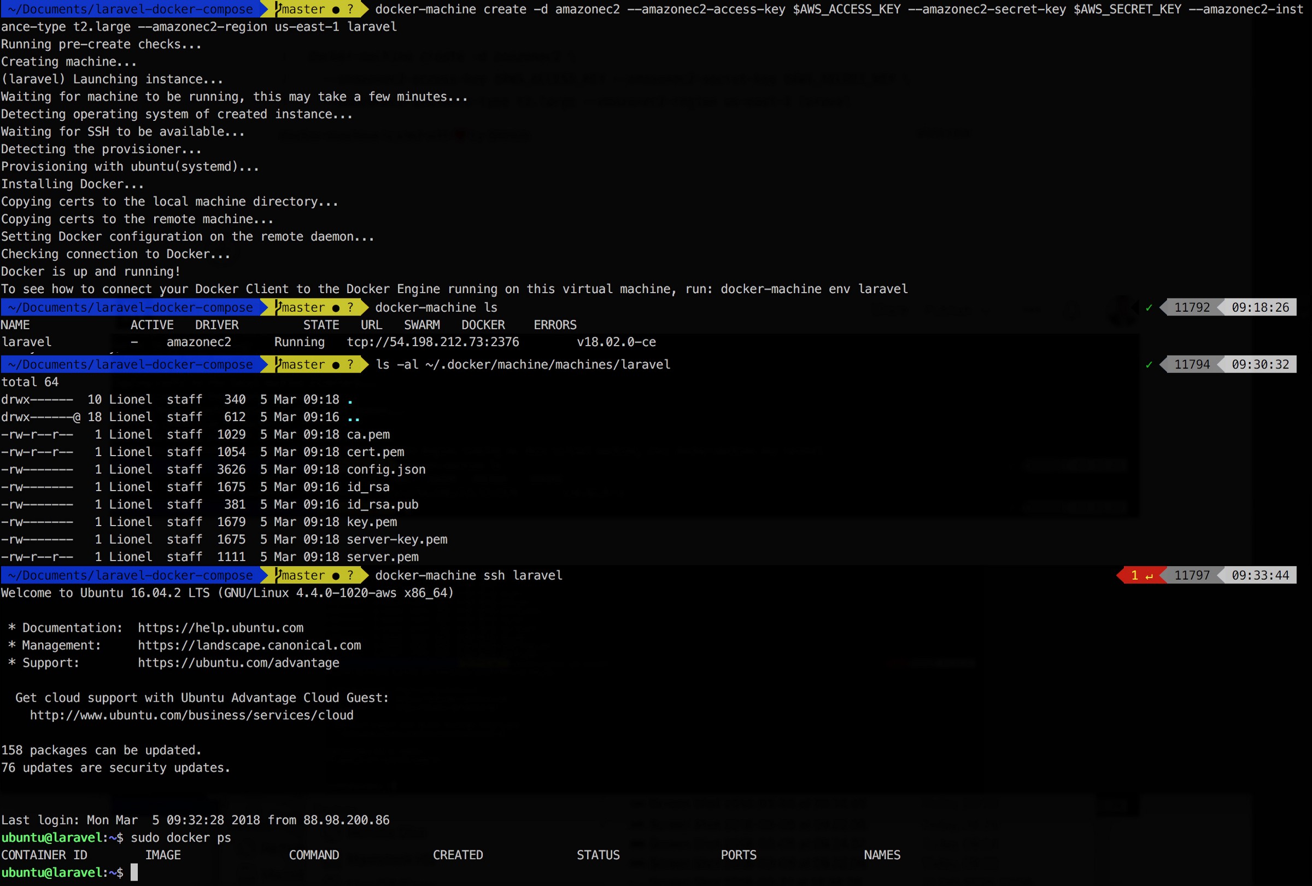Click the id_rsa.pub filename in the listing
Viewport: 1312px width, 886px height.
(x=382, y=505)
